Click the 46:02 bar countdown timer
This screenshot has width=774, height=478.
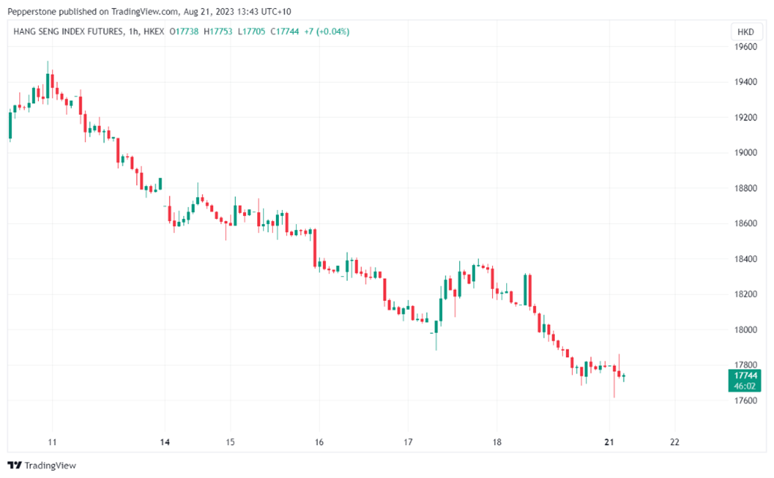pos(745,386)
